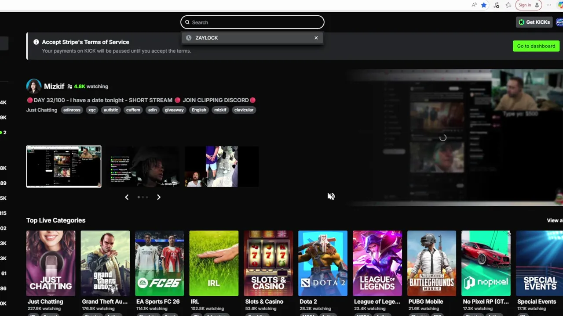The width and height of the screenshot is (563, 316).
Task: Open Mizkif's profile avatar
Action: 34,86
